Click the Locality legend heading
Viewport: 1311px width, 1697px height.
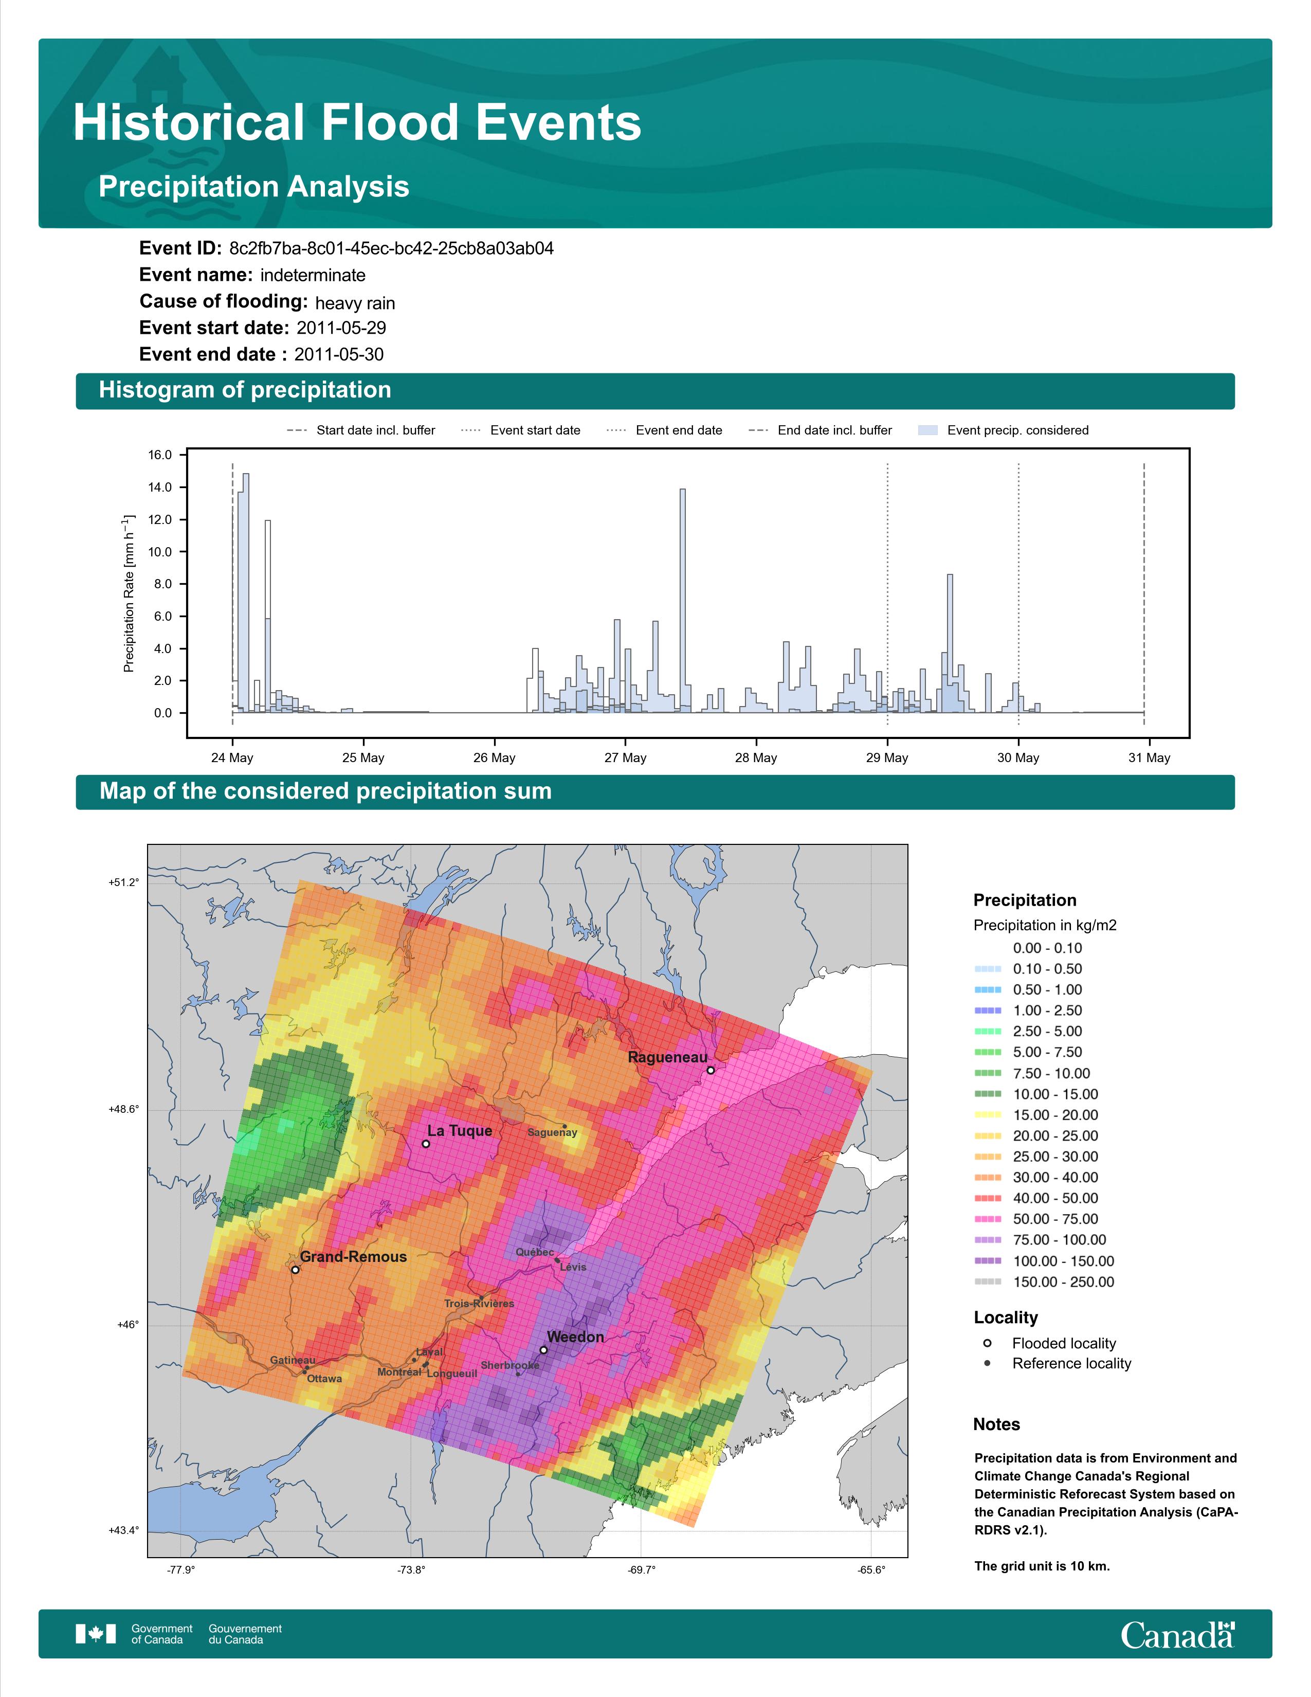1006,1317
